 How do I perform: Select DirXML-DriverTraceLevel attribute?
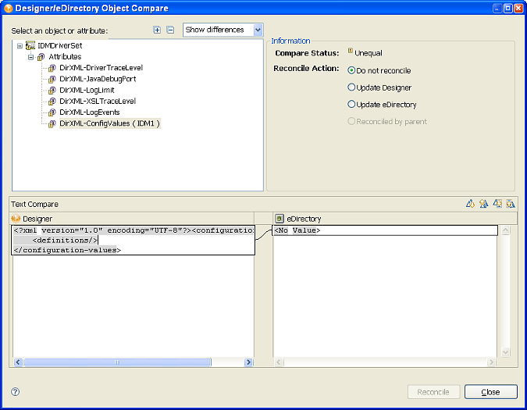coord(101,68)
